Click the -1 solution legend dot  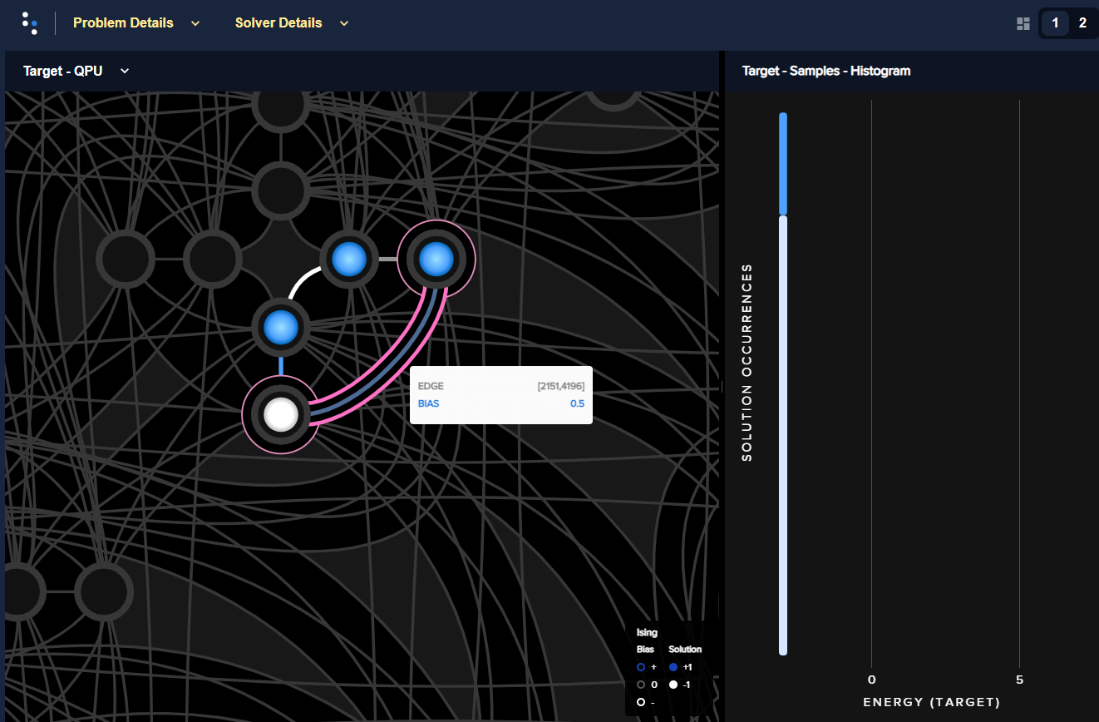[x=673, y=685]
